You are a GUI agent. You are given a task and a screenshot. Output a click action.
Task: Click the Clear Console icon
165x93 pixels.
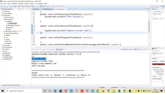[128, 49]
